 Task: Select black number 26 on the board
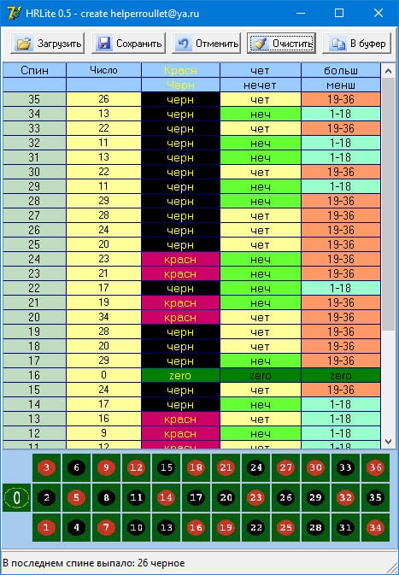tap(285, 497)
